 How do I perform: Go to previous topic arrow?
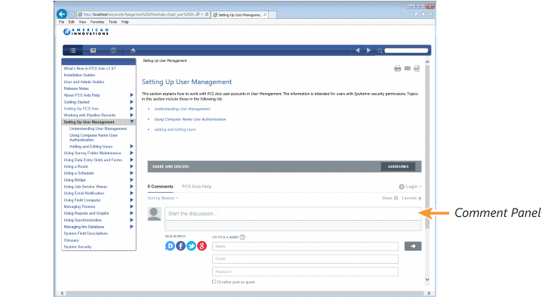point(357,51)
